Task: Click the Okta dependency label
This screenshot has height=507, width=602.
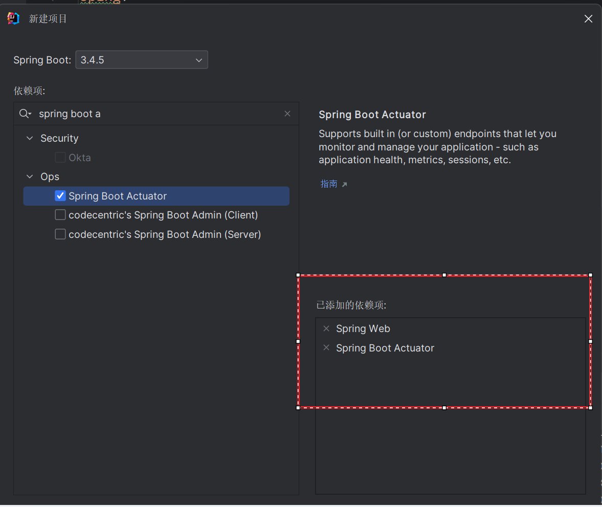Action: (80, 158)
